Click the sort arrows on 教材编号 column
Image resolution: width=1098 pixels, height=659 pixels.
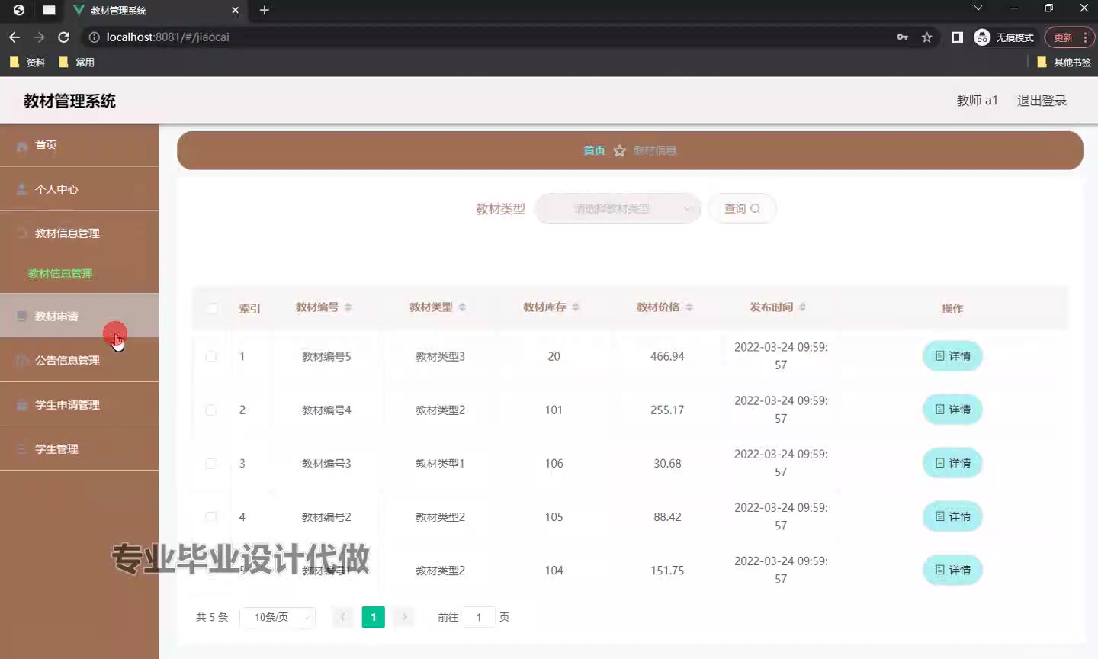pos(348,307)
